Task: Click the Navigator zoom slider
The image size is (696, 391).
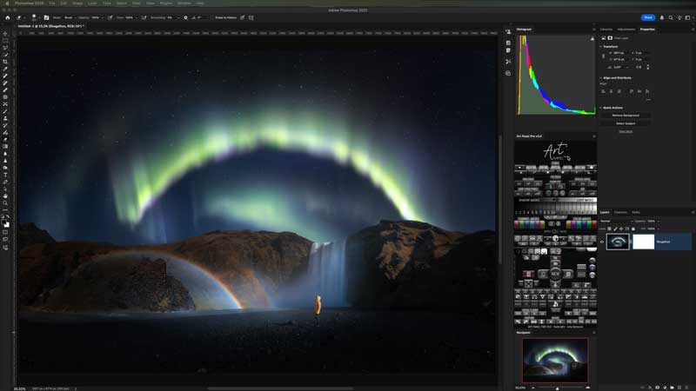Action: (557, 388)
